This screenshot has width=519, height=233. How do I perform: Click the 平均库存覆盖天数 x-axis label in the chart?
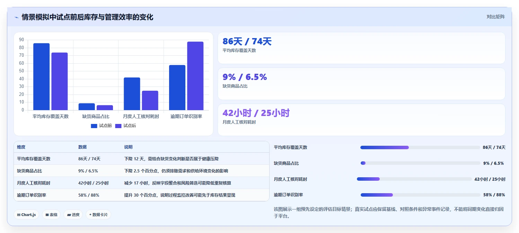pos(51,117)
